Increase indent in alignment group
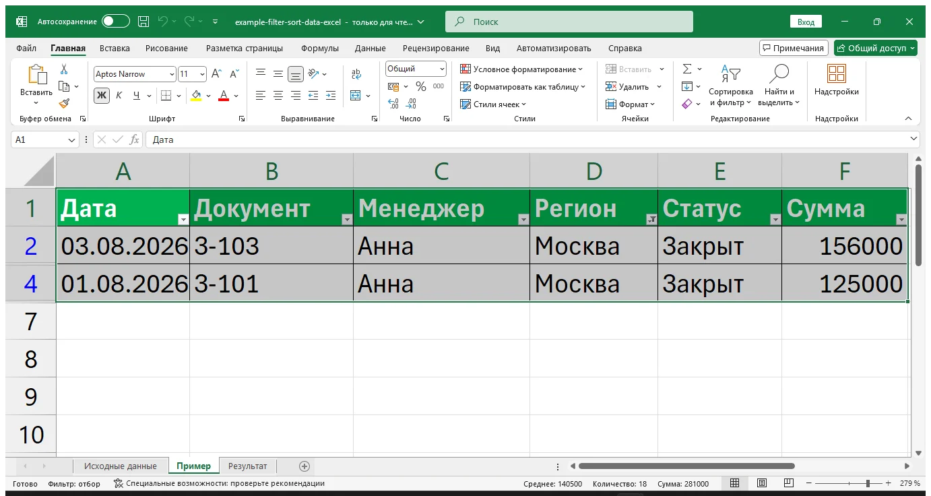This screenshot has height=496, width=931. click(x=331, y=96)
